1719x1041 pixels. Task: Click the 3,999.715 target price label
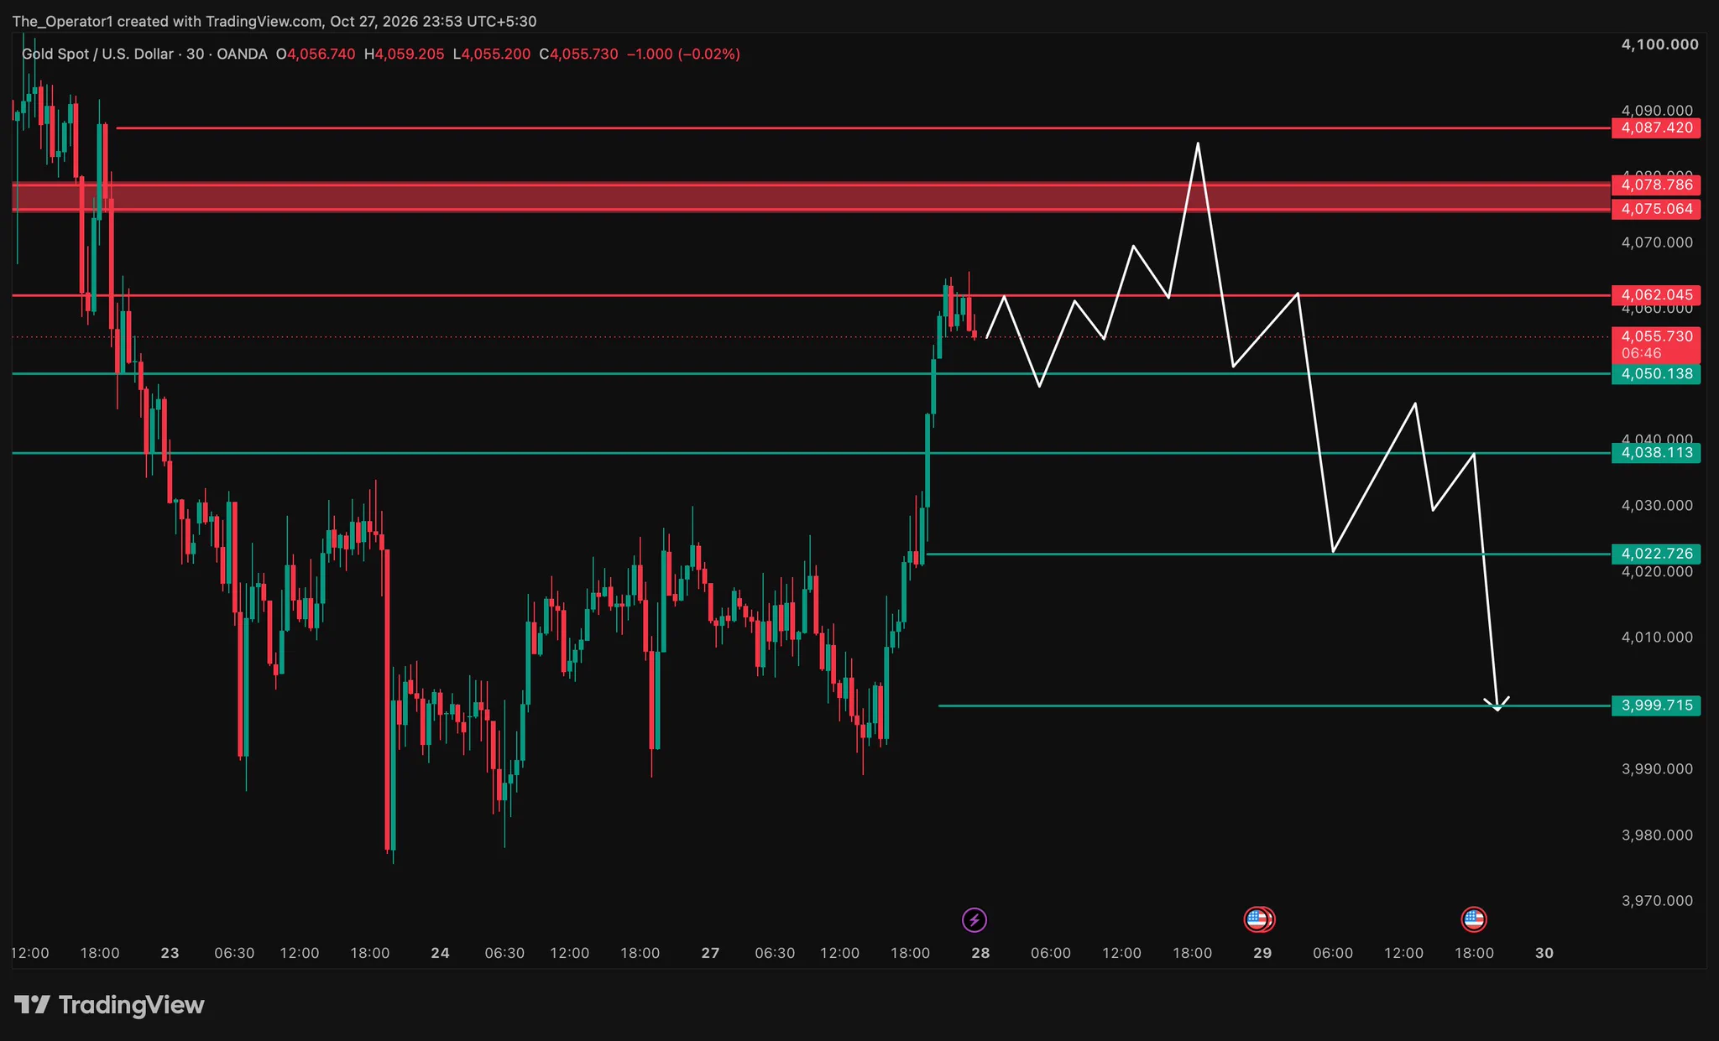tap(1656, 705)
